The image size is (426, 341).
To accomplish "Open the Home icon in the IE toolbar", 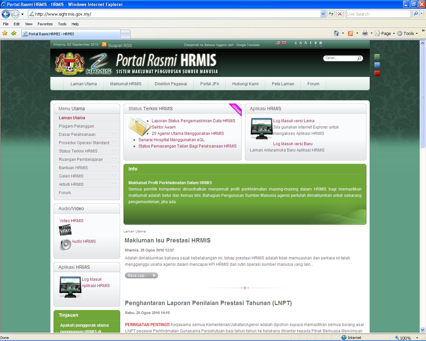I will coord(336,33).
